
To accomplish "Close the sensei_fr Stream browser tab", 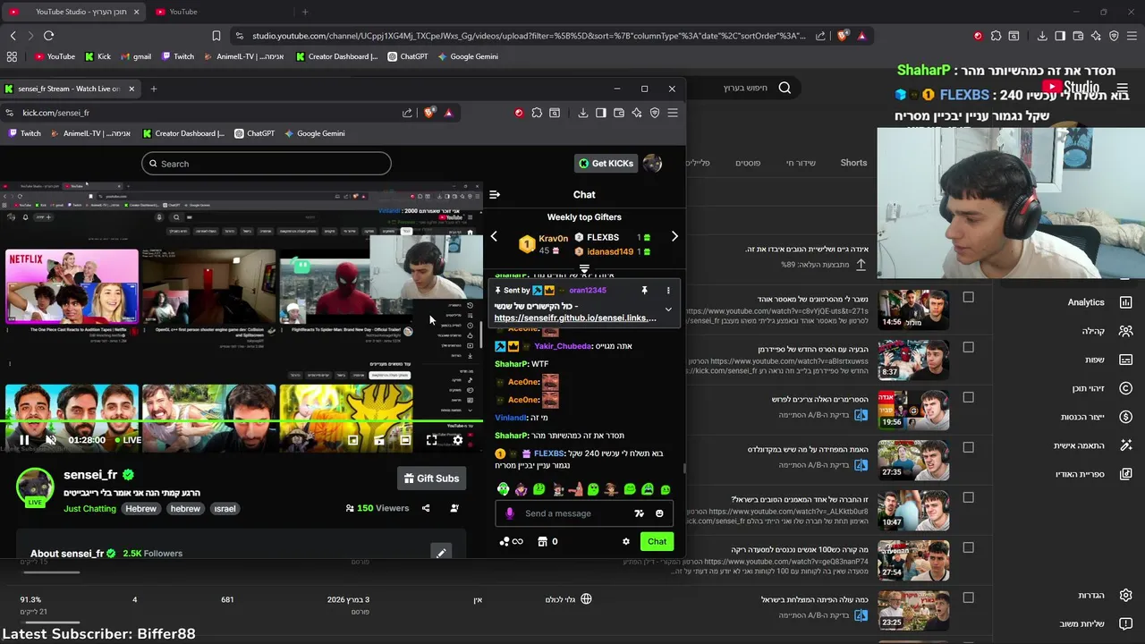I will [x=131, y=89].
